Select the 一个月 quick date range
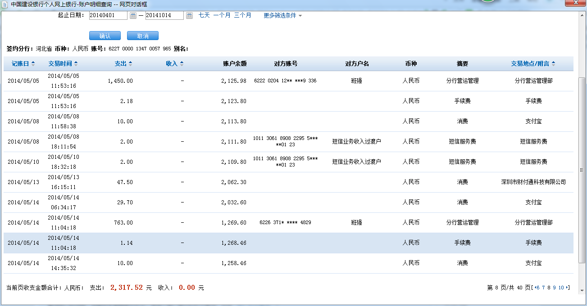Screen dimensions: 587x306 click(222, 15)
